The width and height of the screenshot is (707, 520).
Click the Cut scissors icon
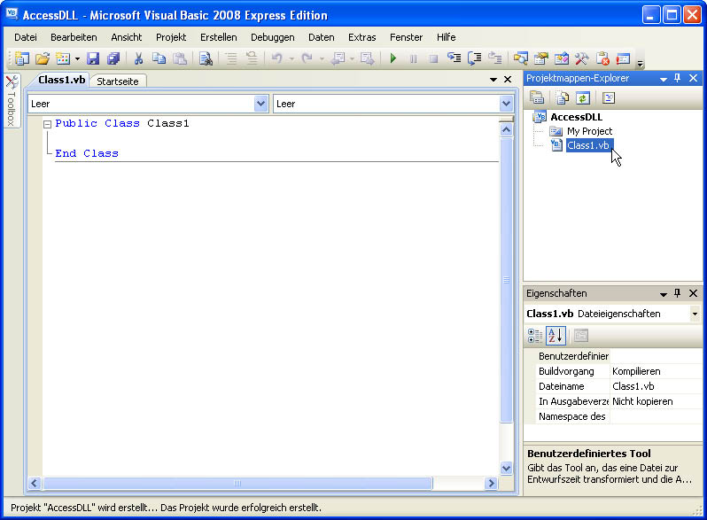point(138,58)
